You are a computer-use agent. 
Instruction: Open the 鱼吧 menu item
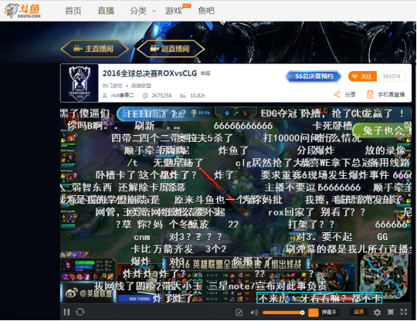(206, 11)
